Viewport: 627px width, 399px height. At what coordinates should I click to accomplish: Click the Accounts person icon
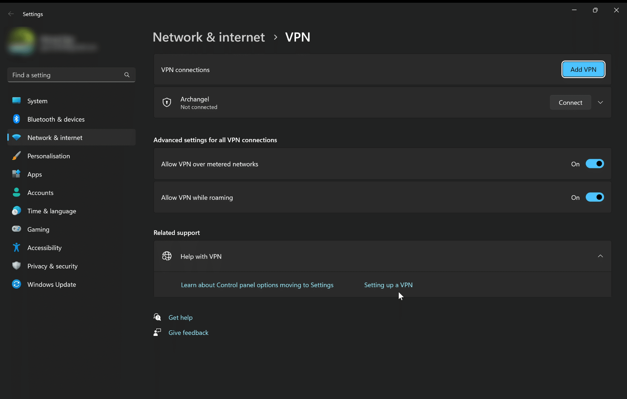pos(17,192)
